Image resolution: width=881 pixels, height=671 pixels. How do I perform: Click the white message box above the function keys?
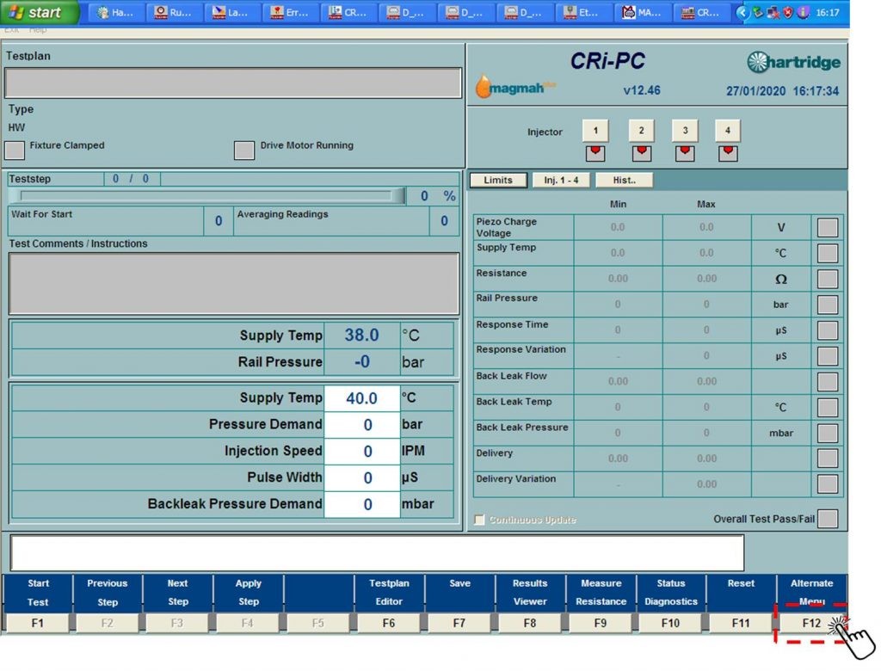377,553
